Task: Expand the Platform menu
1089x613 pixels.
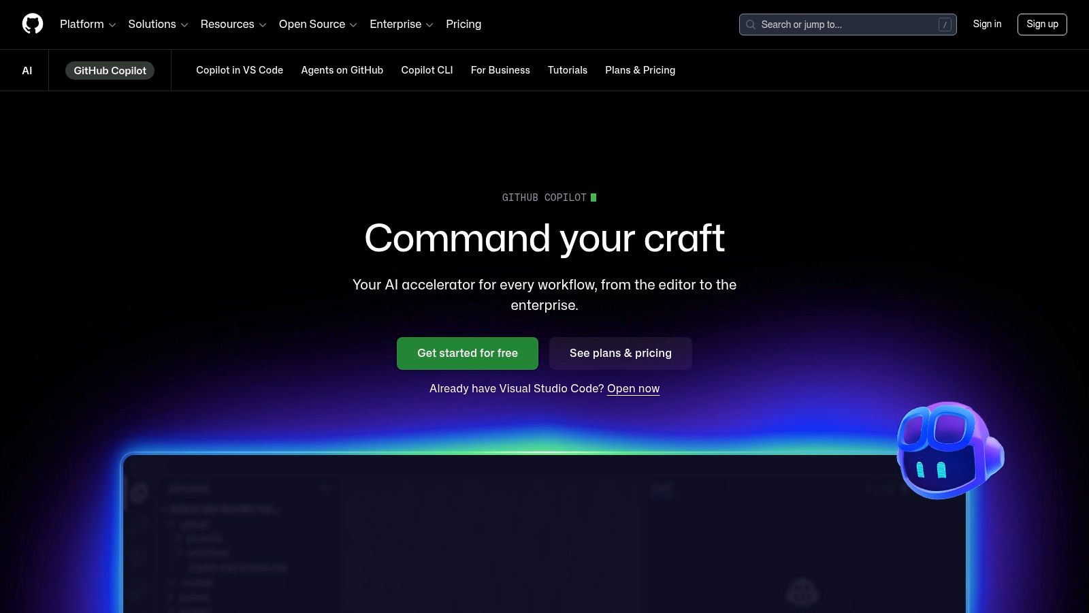Action: 88,25
